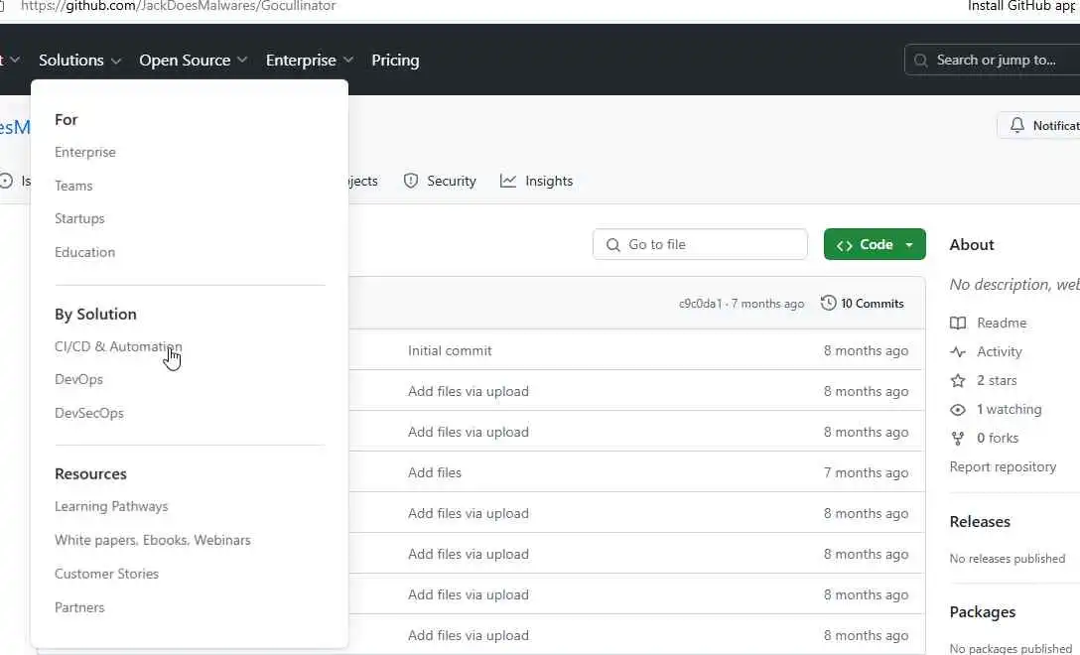
Task: Open Learning Pathways resource
Action: (x=111, y=506)
